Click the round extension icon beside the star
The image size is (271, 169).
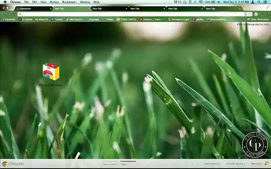(256, 14)
